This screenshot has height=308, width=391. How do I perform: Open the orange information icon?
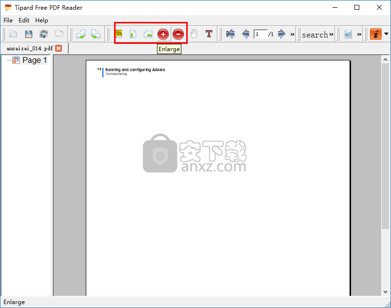point(376,34)
